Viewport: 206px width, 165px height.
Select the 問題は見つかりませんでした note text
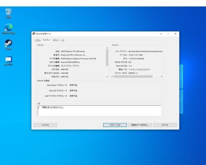(53, 107)
